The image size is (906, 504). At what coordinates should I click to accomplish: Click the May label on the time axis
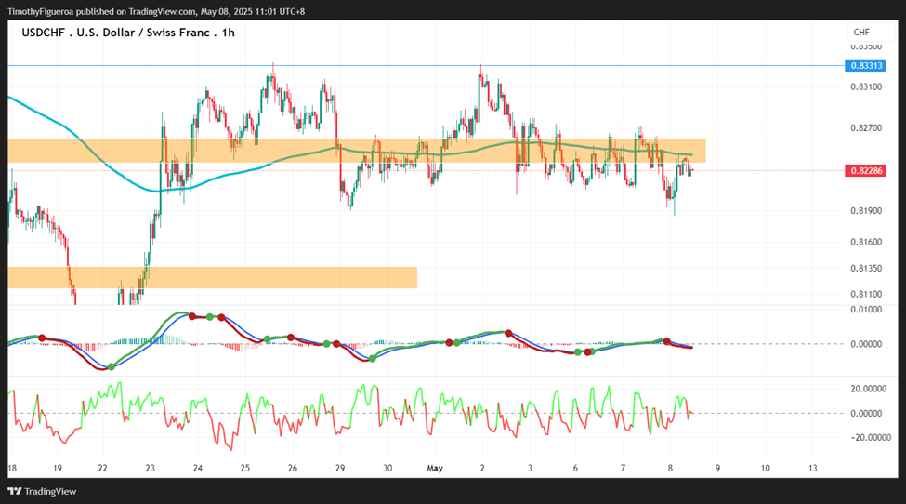click(435, 468)
